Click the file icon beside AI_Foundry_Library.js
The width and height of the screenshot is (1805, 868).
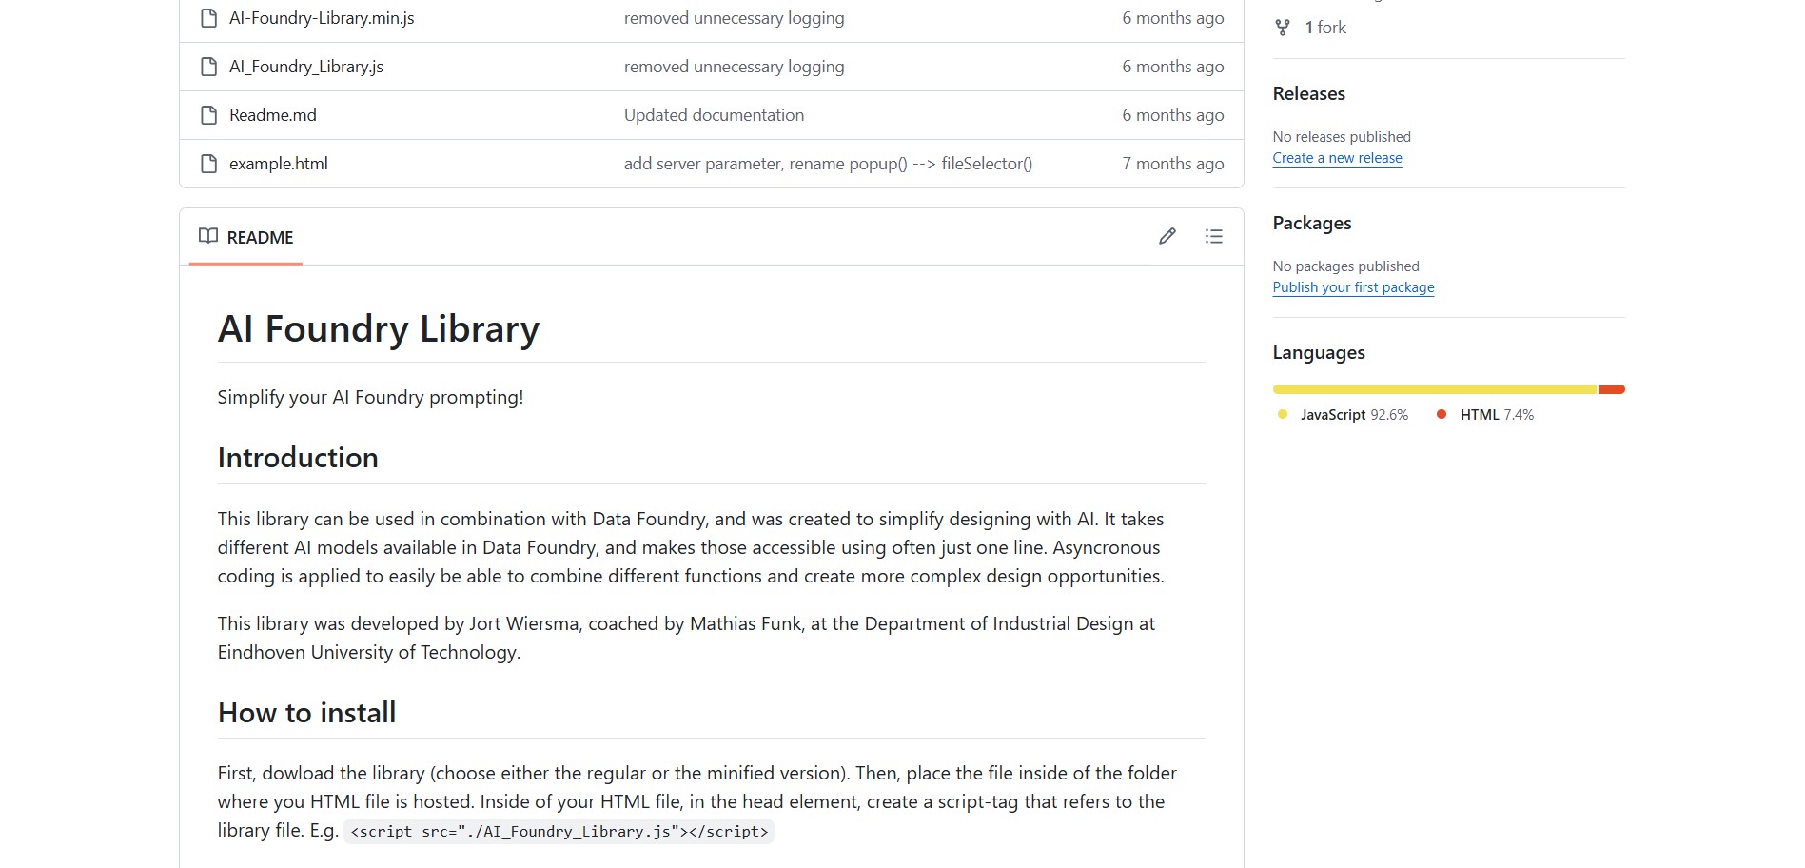coord(208,67)
